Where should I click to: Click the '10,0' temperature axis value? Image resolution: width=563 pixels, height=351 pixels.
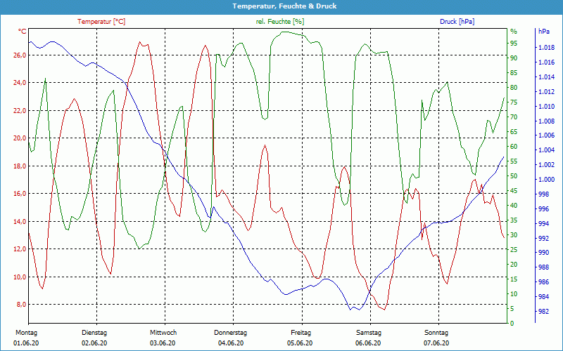point(20,277)
